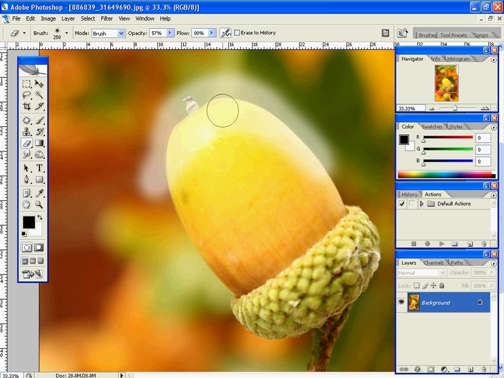504x378 pixels.
Task: Expand the Default Actions set
Action: 422,204
